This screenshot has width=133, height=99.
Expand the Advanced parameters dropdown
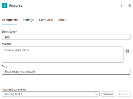pos(51,94)
